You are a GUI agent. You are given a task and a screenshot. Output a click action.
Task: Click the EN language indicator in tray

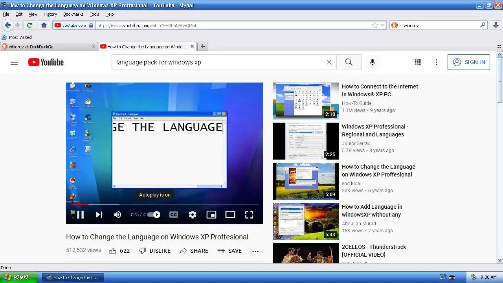443,277
